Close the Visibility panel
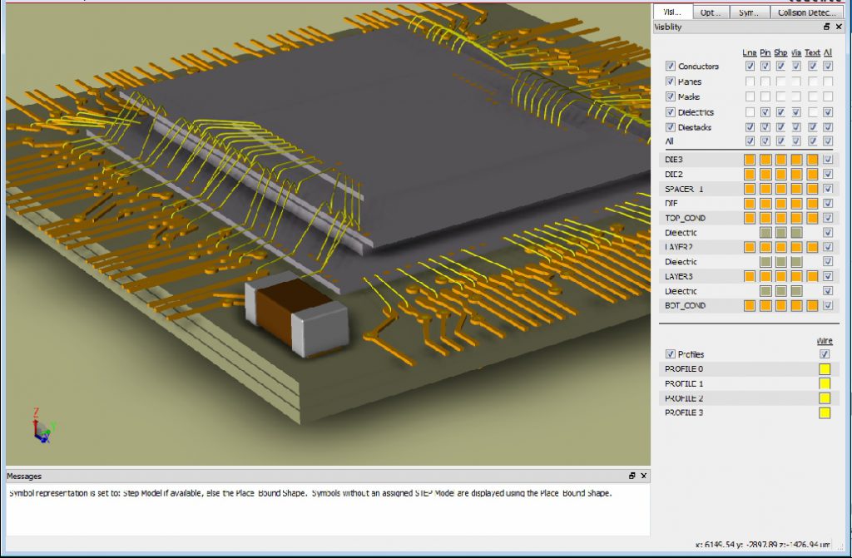This screenshot has width=852, height=558. 838,27
